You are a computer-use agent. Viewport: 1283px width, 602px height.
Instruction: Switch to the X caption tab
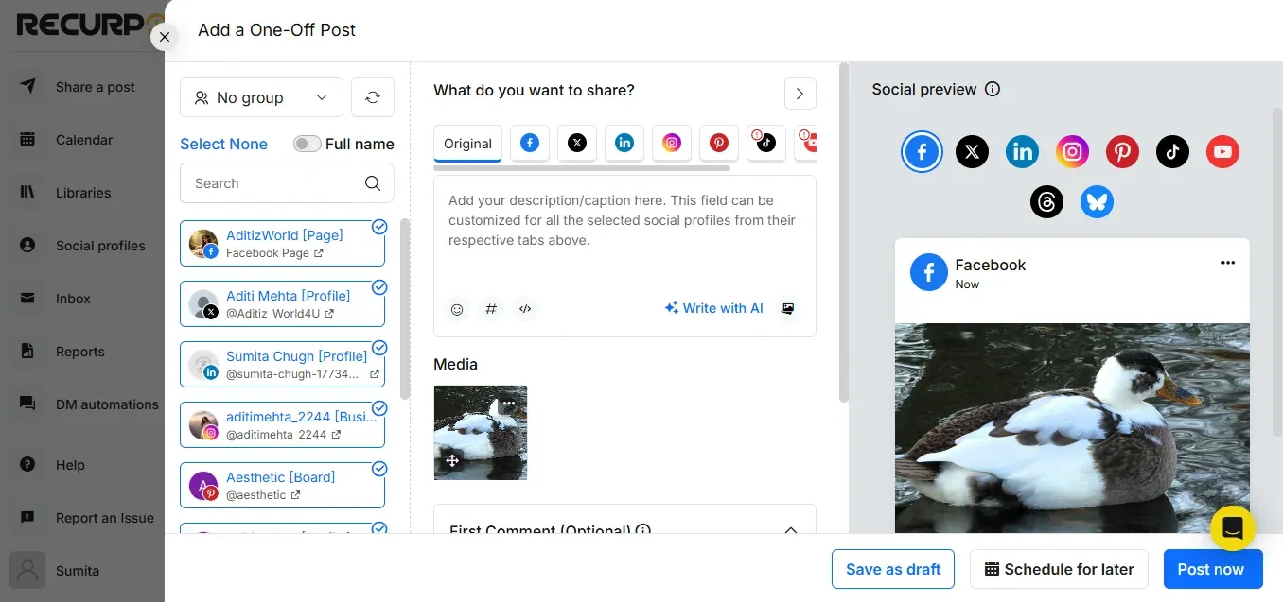tap(577, 143)
